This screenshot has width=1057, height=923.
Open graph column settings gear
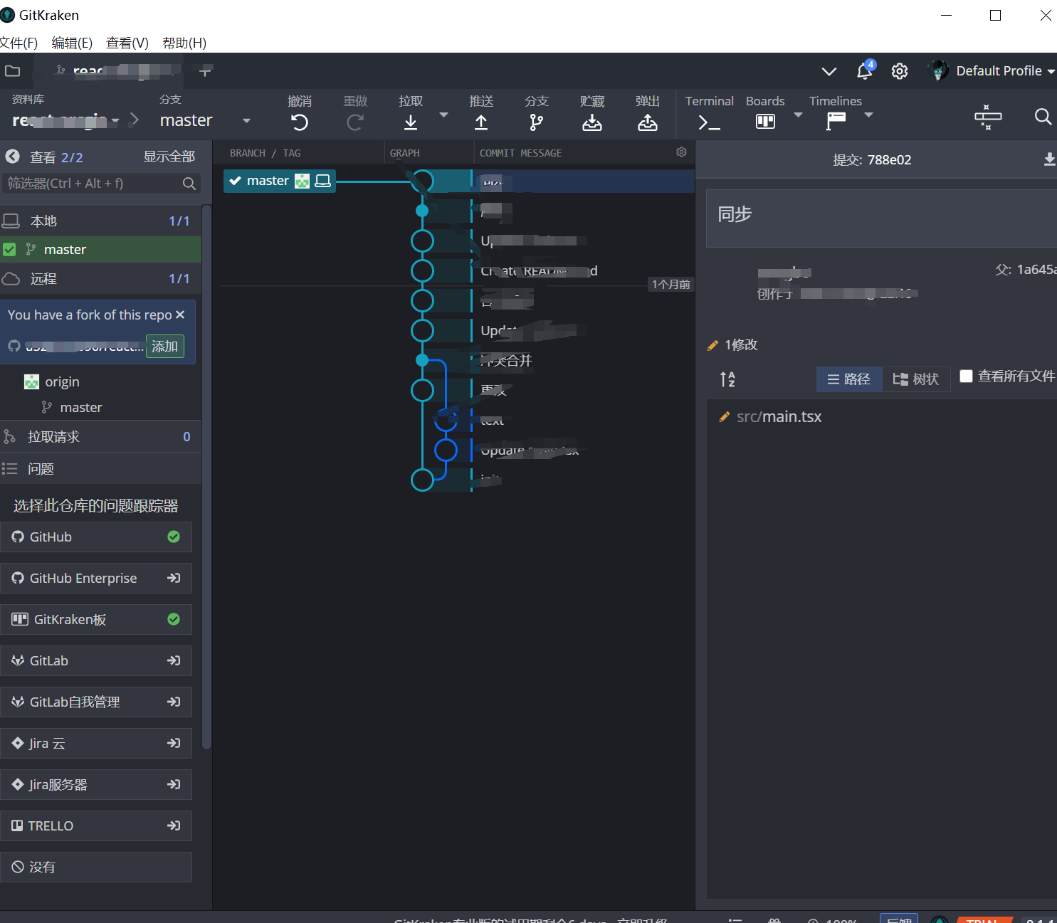pos(681,152)
